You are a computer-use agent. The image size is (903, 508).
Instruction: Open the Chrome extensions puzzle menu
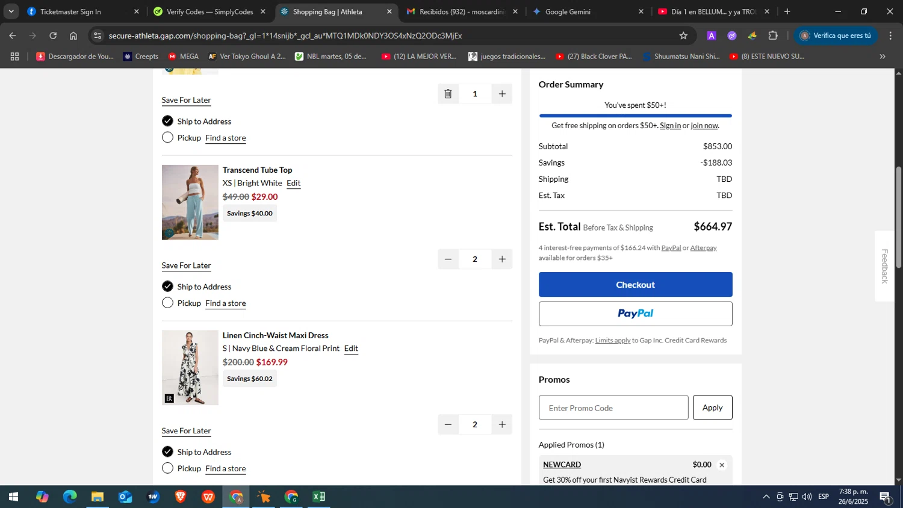tap(773, 36)
